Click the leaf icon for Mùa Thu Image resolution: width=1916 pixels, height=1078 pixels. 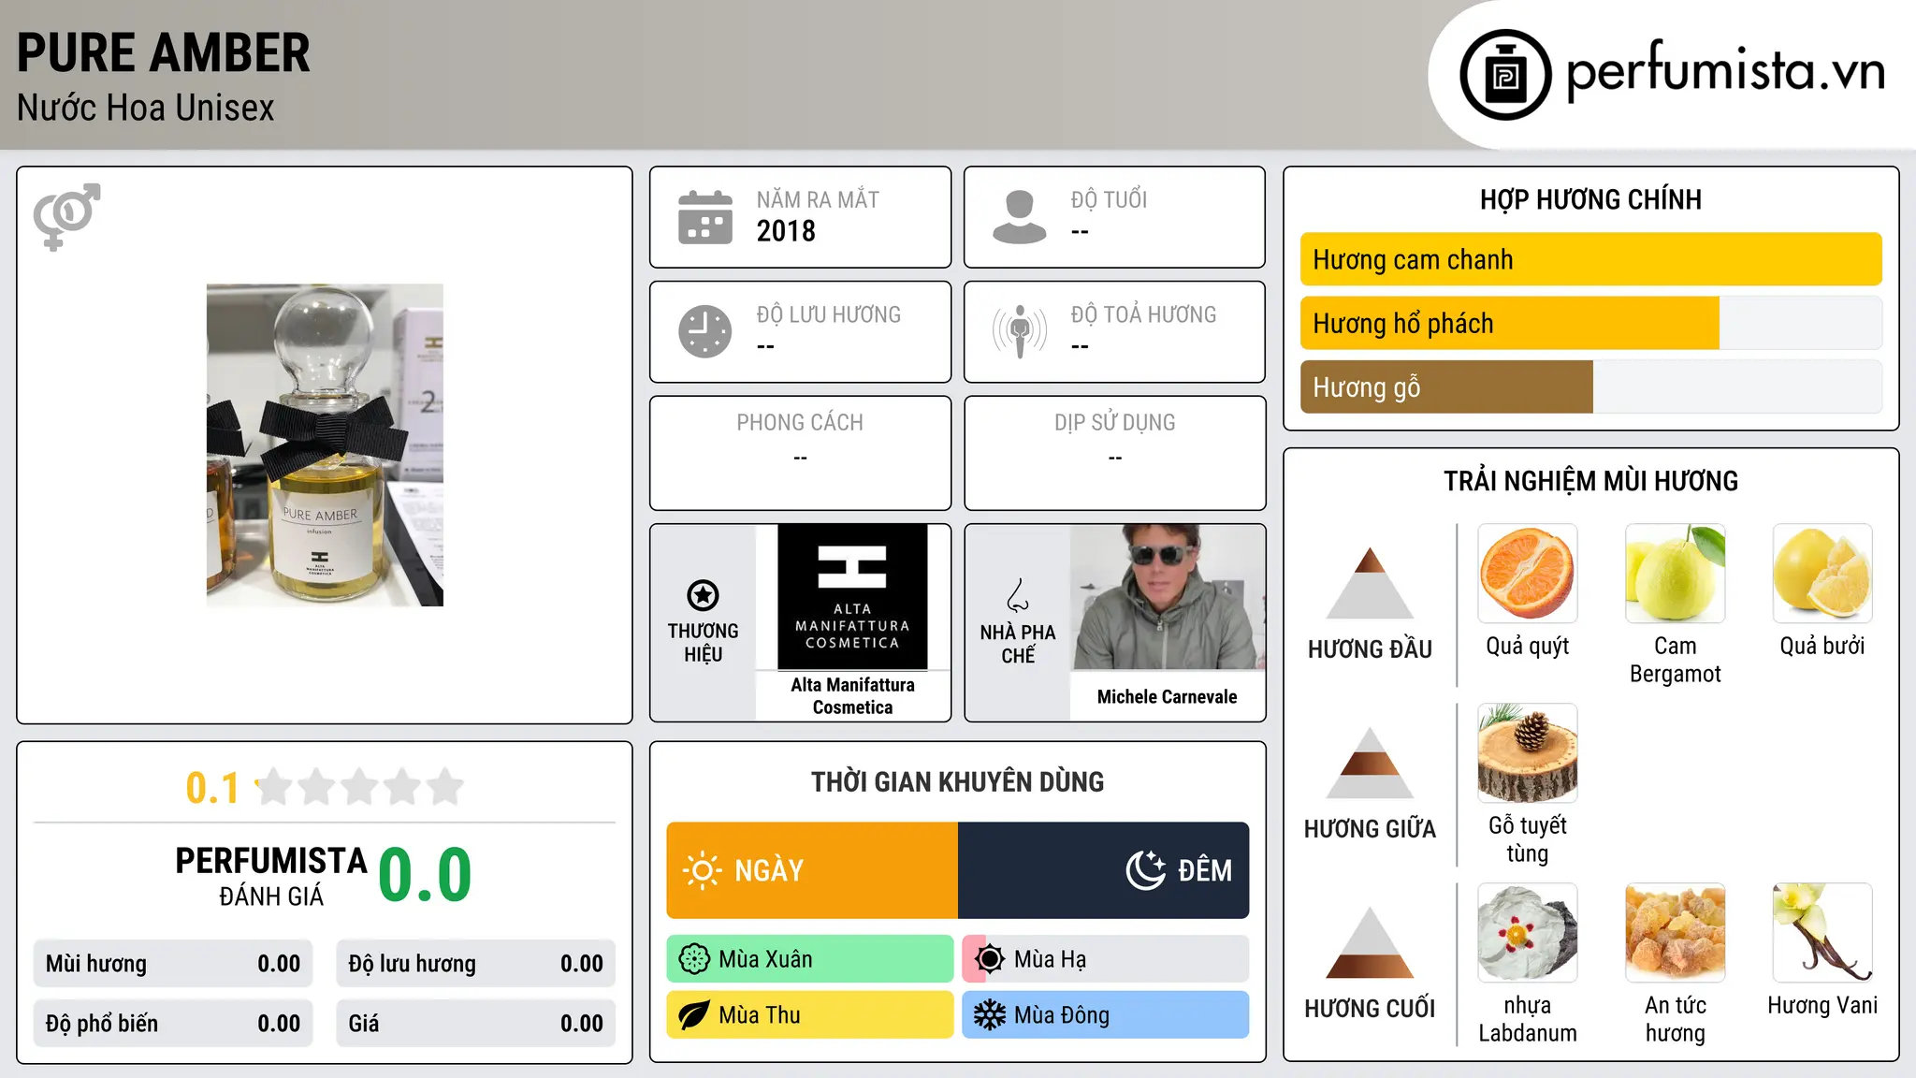point(694,1015)
